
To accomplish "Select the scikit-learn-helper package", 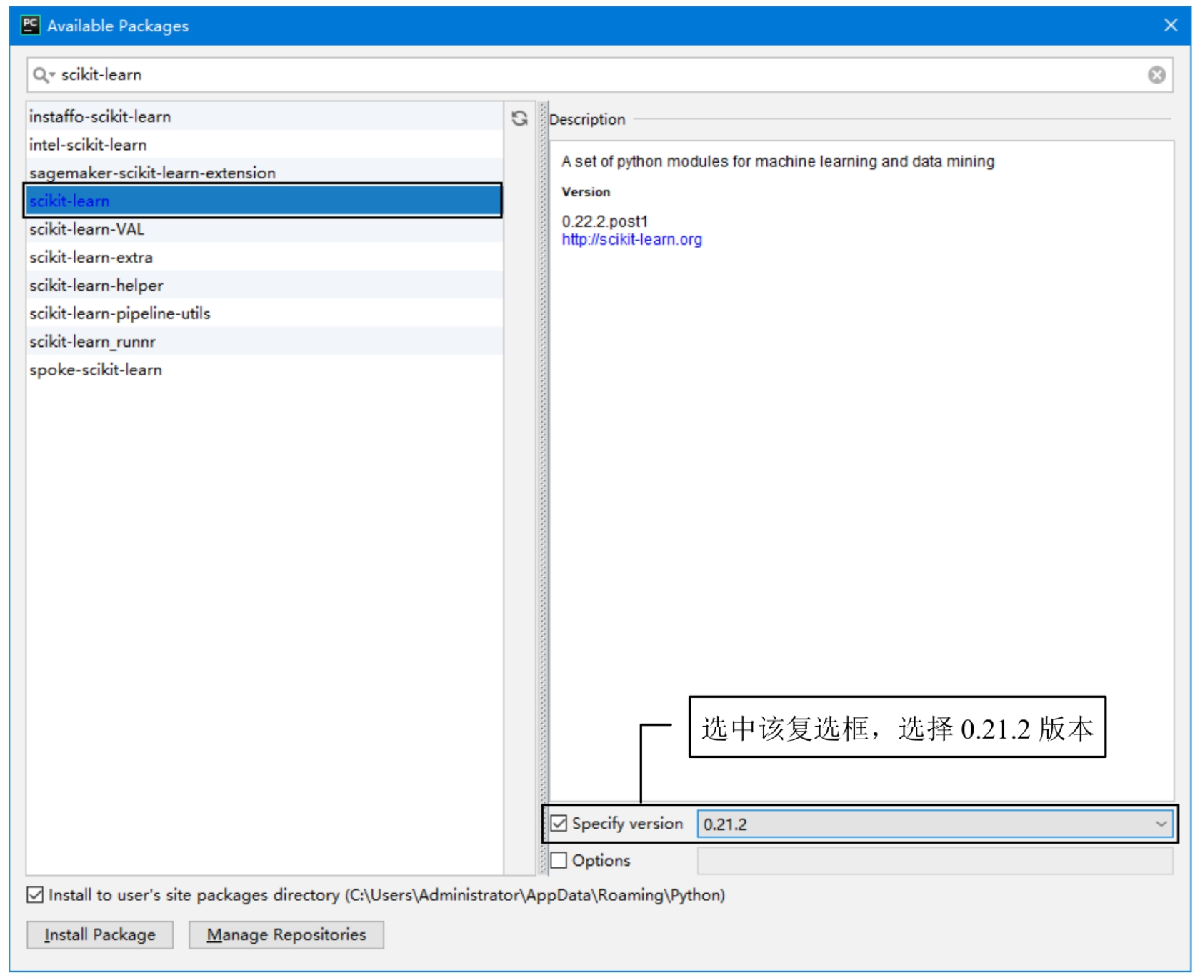I will click(96, 285).
